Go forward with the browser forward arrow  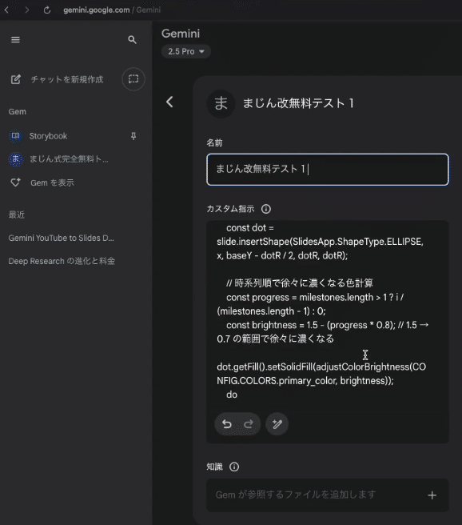click(26, 10)
